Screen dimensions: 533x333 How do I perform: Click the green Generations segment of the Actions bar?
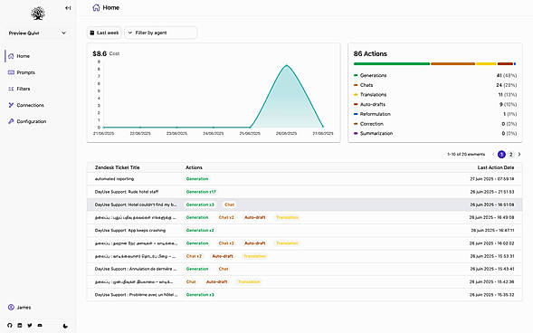point(392,63)
